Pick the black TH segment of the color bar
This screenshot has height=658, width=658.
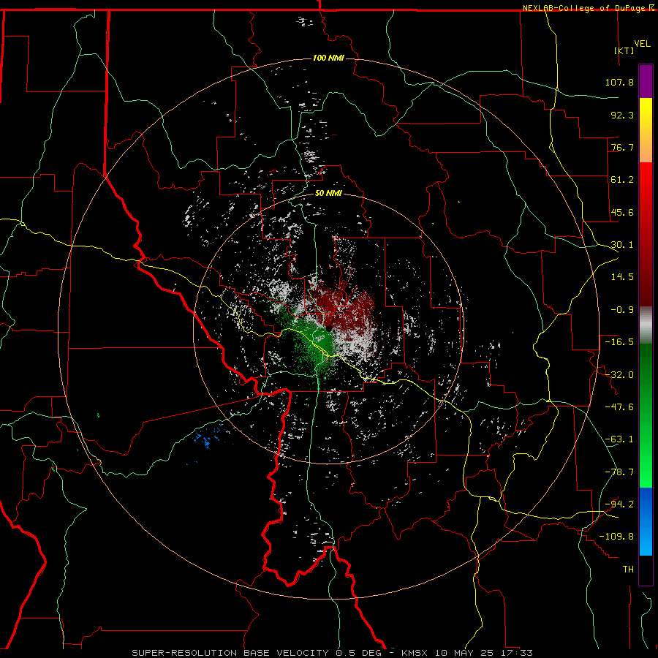pyautogui.click(x=646, y=570)
